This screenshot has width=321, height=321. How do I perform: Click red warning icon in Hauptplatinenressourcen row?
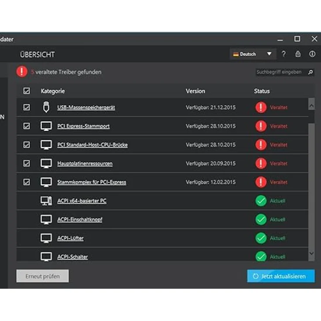point(261,164)
